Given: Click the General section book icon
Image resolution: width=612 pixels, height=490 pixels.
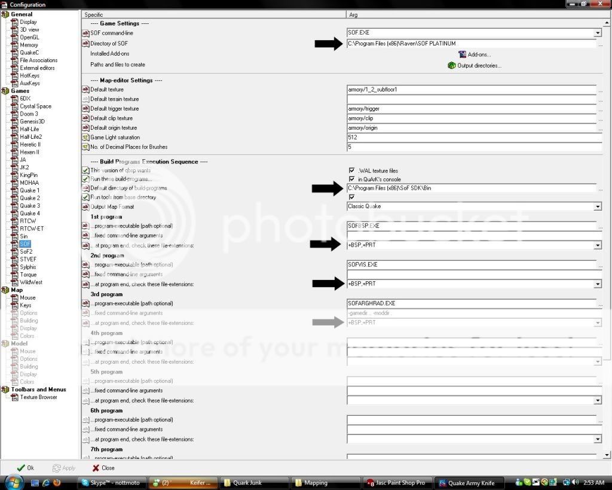Looking at the screenshot, I should point(5,14).
